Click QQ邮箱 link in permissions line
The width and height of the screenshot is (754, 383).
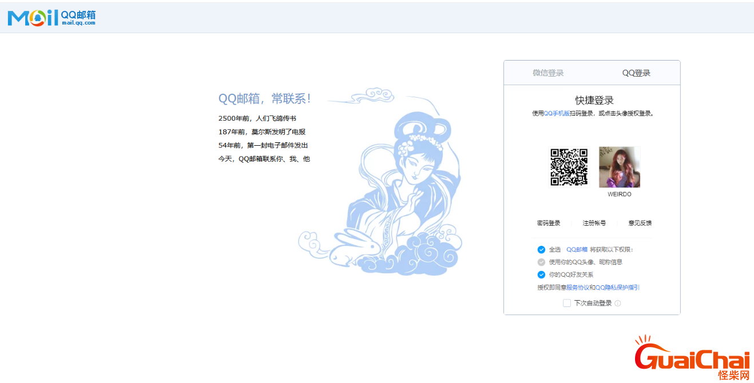click(x=577, y=249)
